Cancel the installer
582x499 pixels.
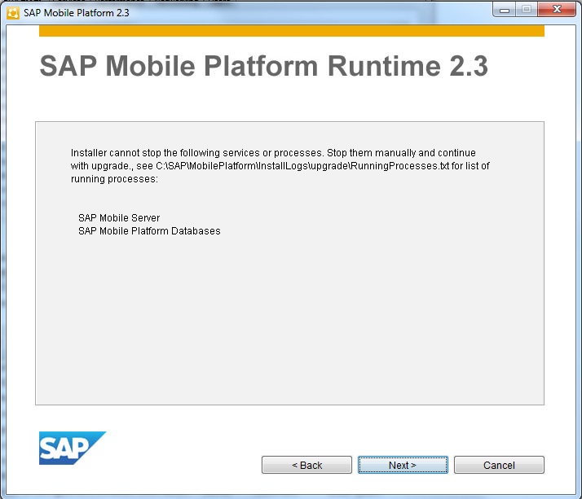(x=499, y=465)
